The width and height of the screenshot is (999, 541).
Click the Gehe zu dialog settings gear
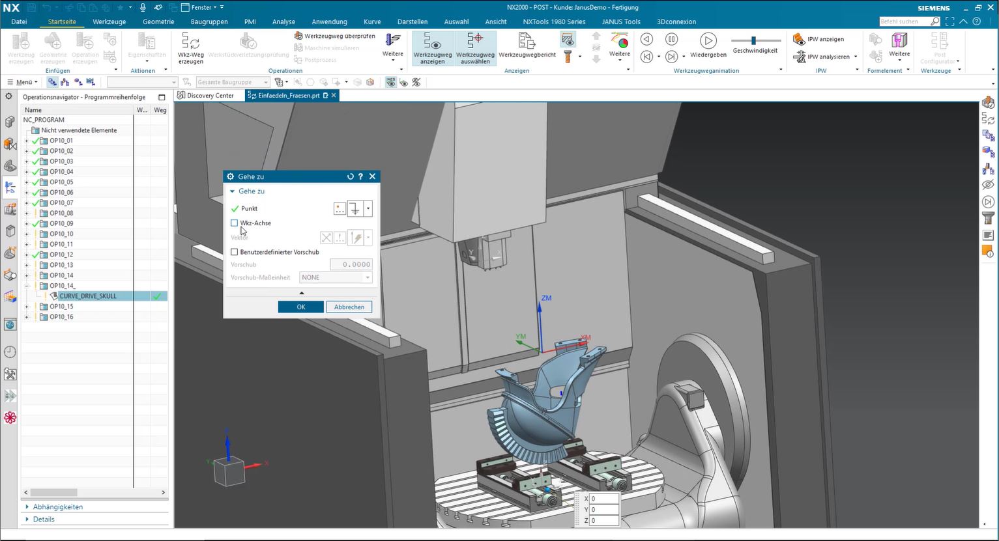tap(230, 176)
